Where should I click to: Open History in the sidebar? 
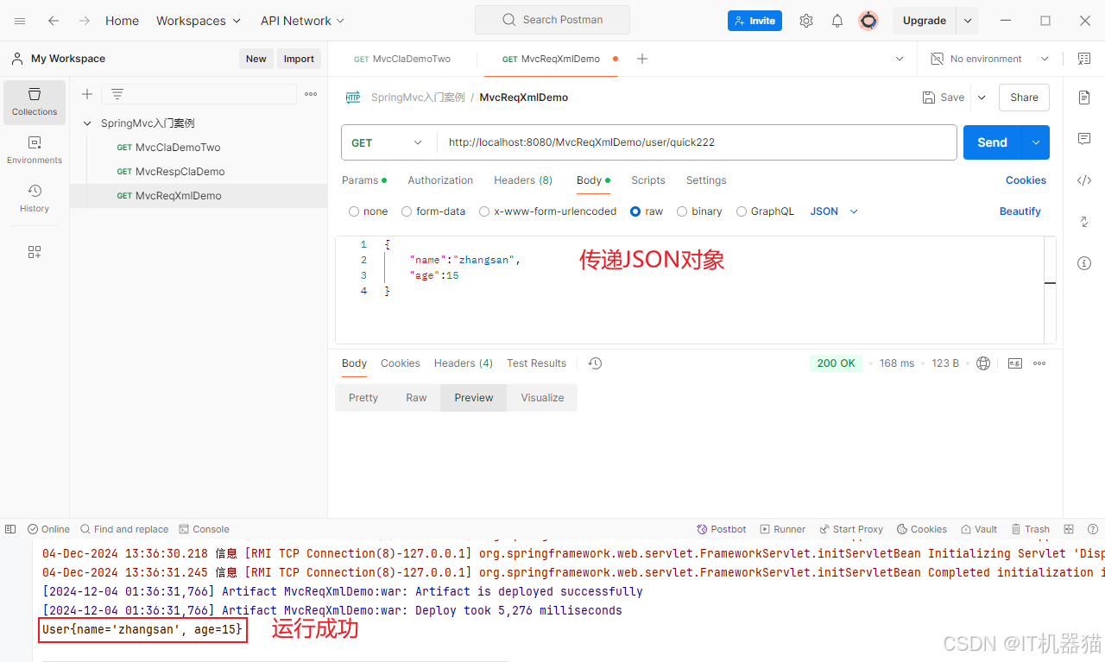[35, 199]
